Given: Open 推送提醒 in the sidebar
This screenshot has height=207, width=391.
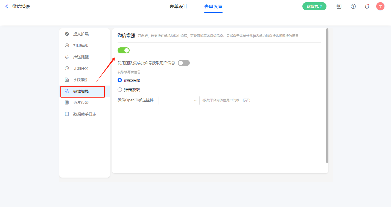Looking at the screenshot, I should [81, 57].
